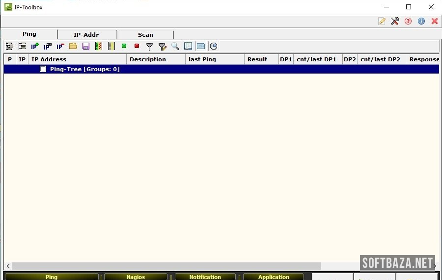Click the magnifying glass search icon

[175, 46]
